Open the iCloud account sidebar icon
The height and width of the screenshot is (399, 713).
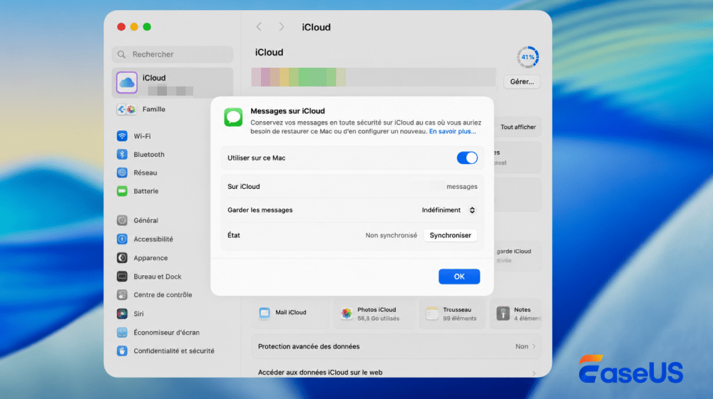click(127, 82)
